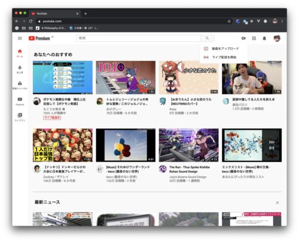Click the browser back arrow
Screen dimensions: 299x242
17,21
